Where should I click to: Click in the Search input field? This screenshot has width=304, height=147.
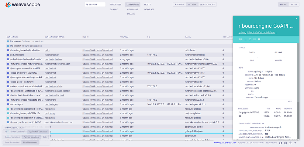click(x=95, y=5)
